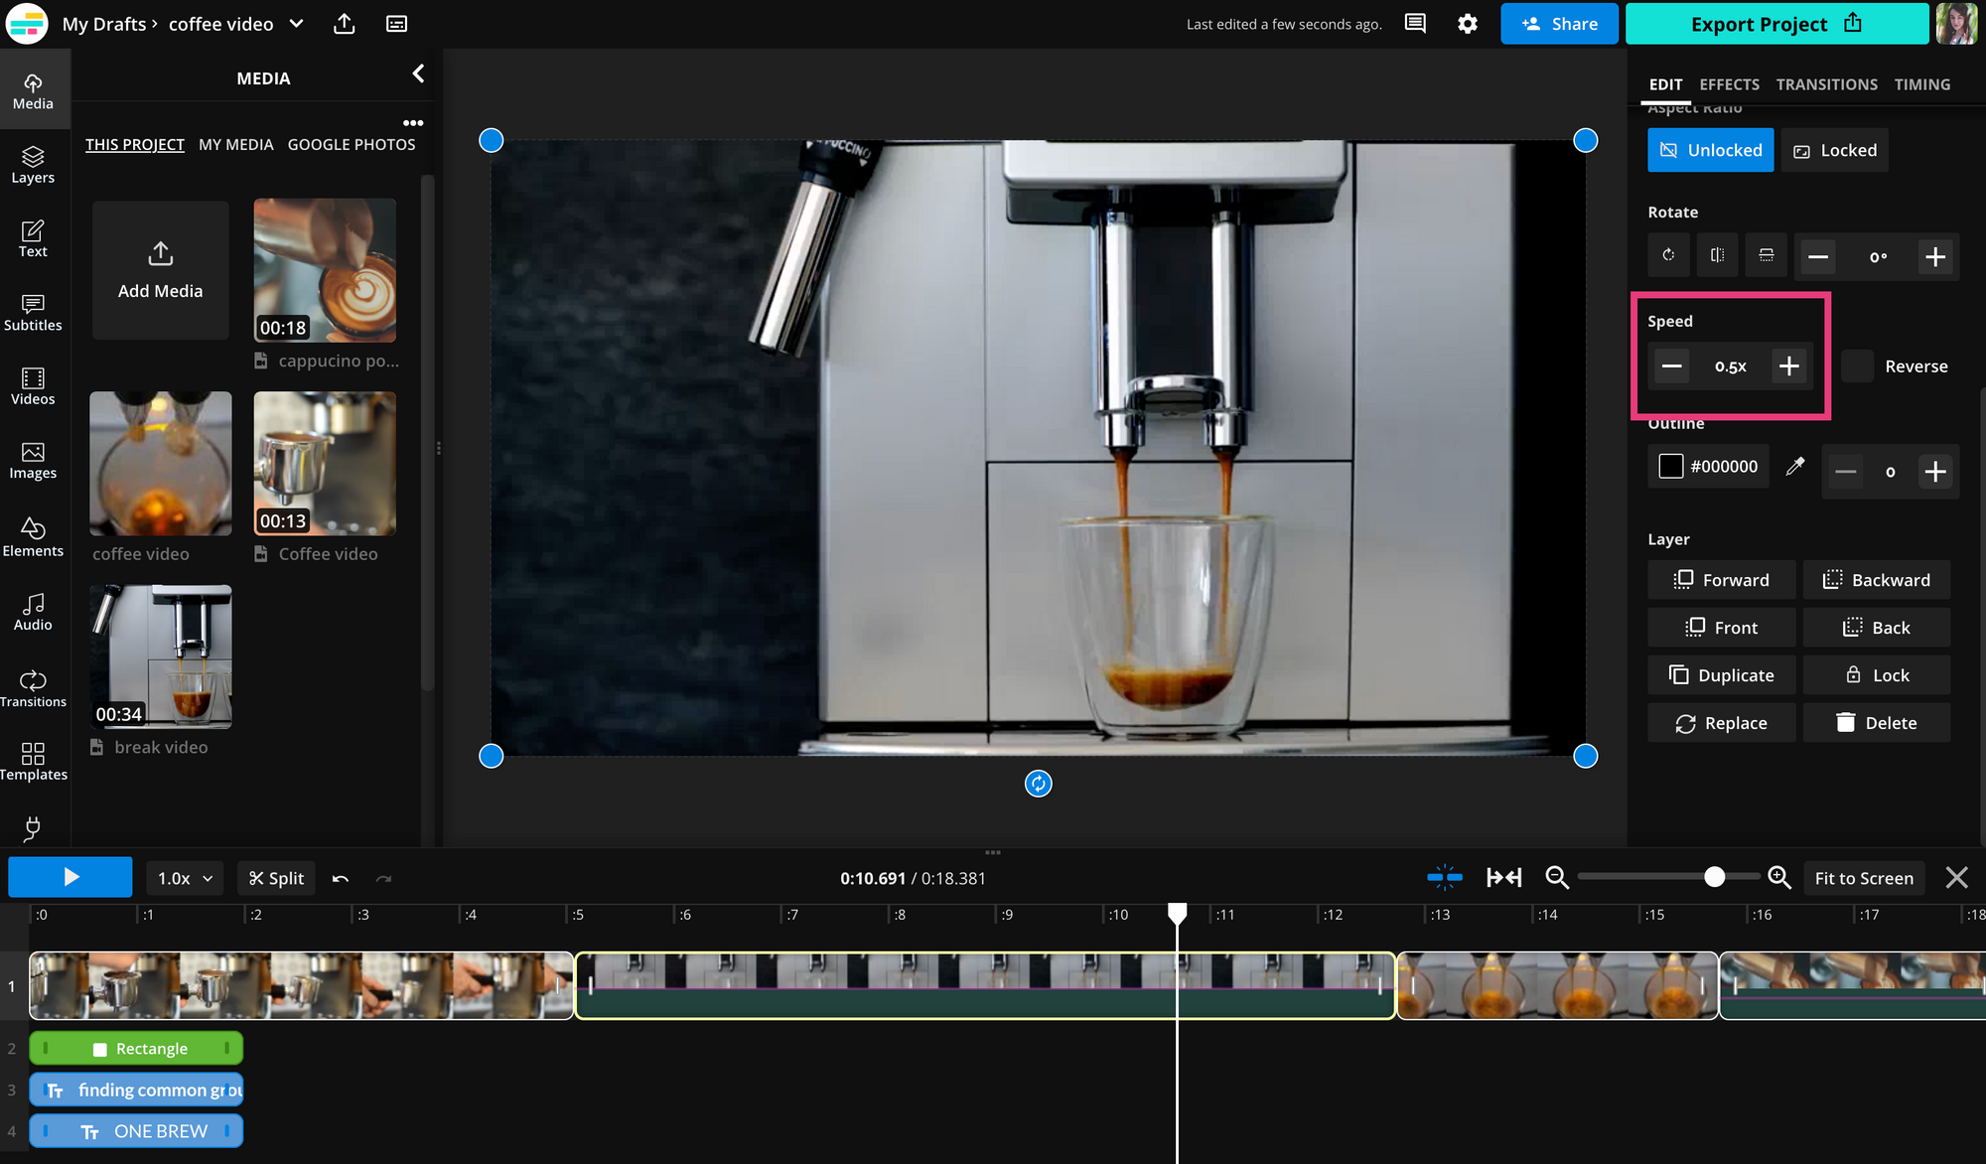Click the flip horizontal icon under Rotate
The width and height of the screenshot is (1986, 1164).
click(x=1717, y=255)
